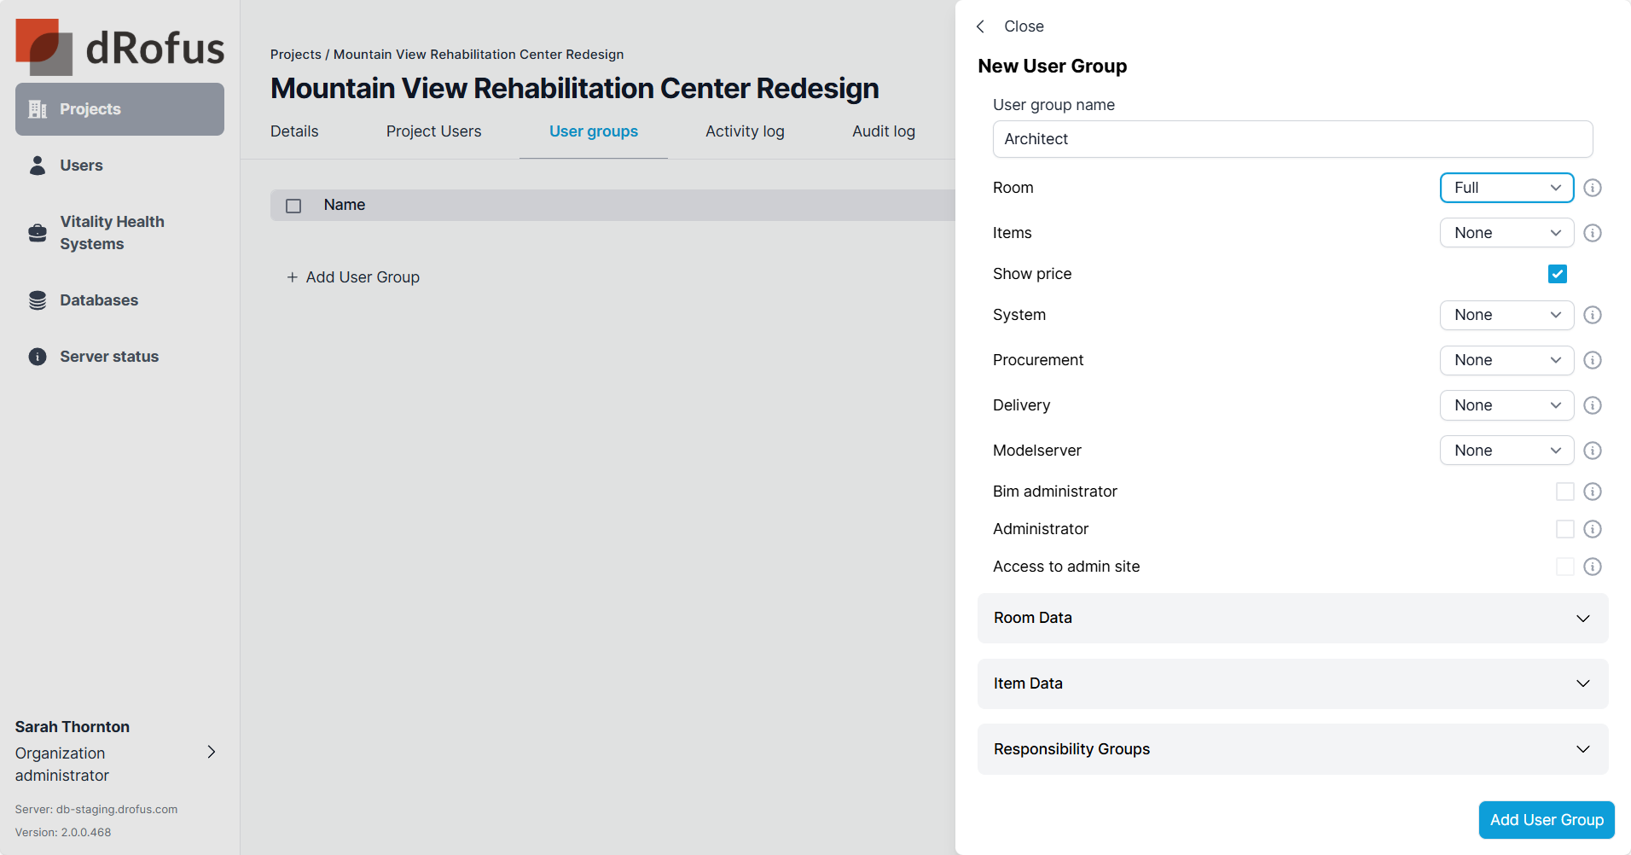This screenshot has width=1631, height=855.
Task: Click the User group name input field
Action: [1292, 139]
